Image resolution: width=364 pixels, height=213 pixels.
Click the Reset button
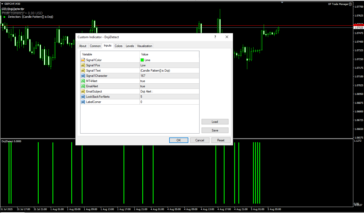coord(221,140)
